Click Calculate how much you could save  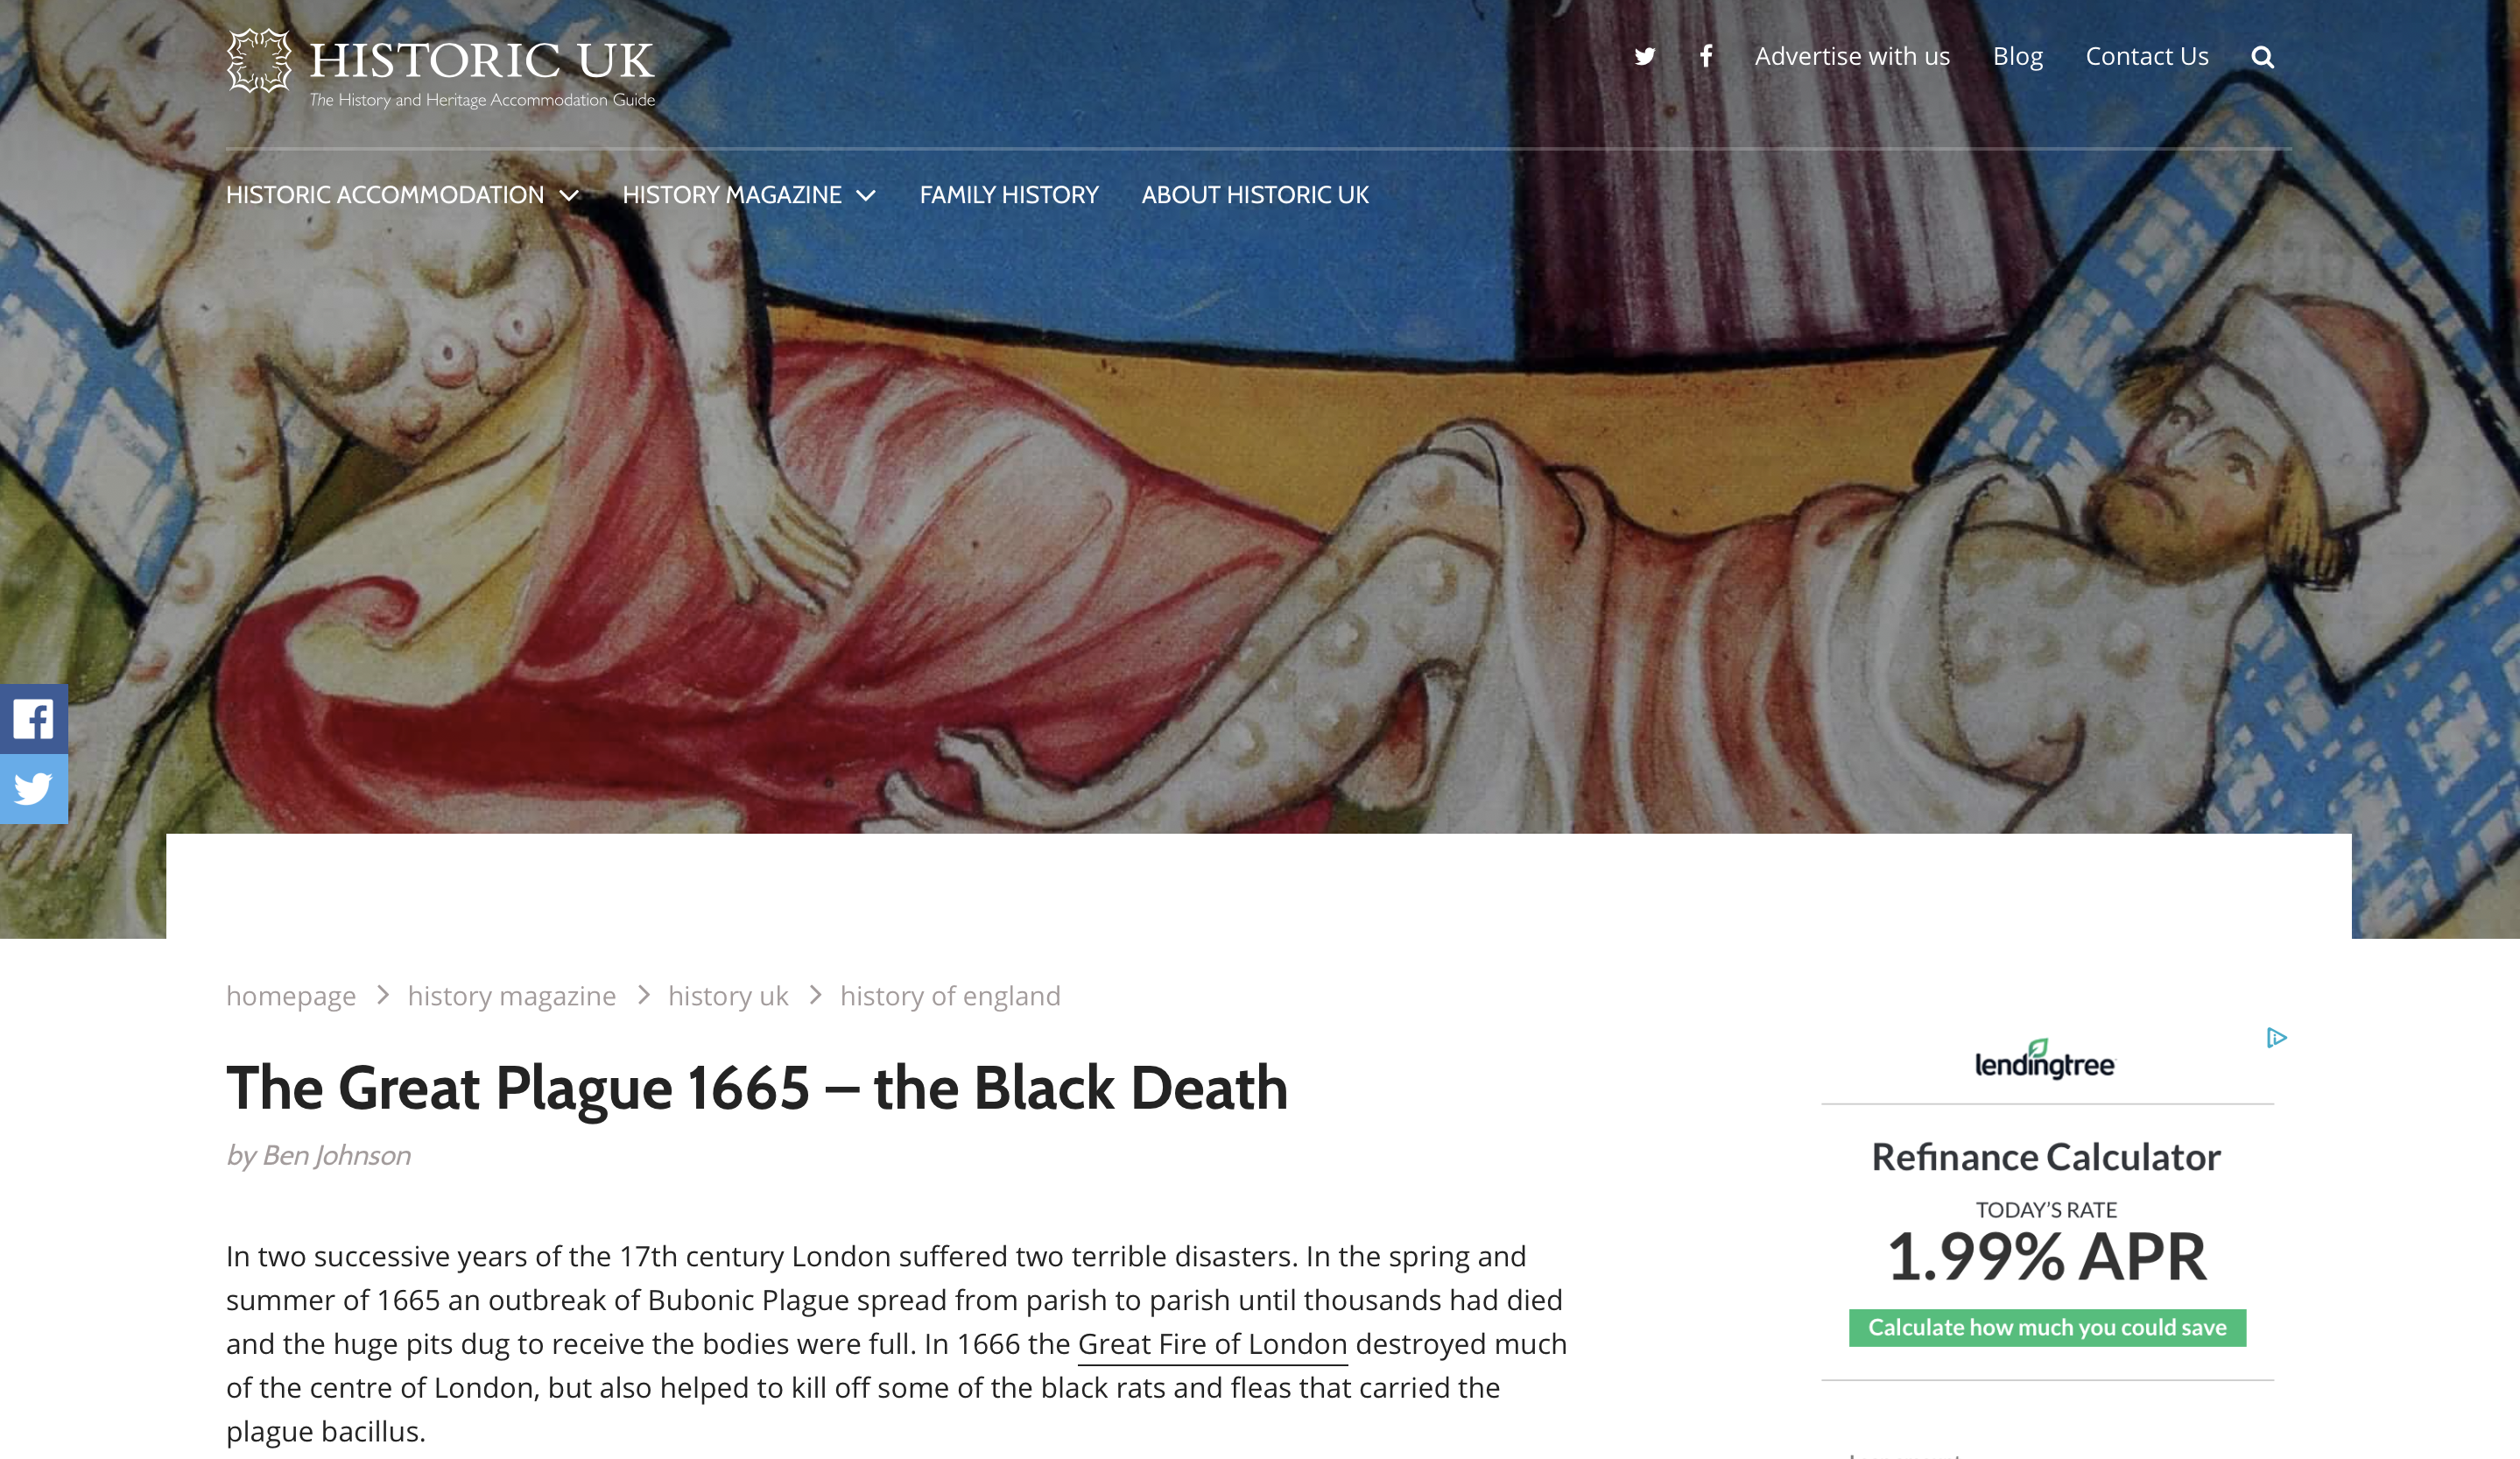point(2047,1328)
